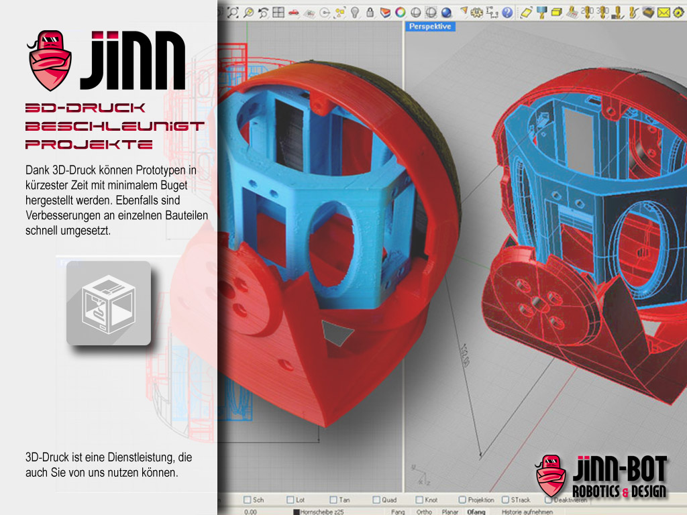Click the light bulb toolbar icon
Image resolution: width=687 pixels, height=515 pixels.
(354, 12)
